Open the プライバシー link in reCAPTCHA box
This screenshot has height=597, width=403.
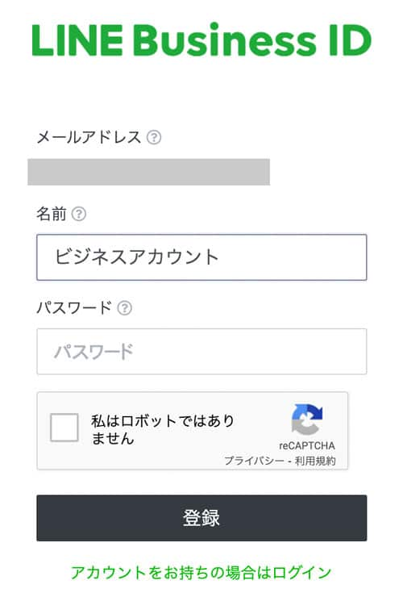254,461
